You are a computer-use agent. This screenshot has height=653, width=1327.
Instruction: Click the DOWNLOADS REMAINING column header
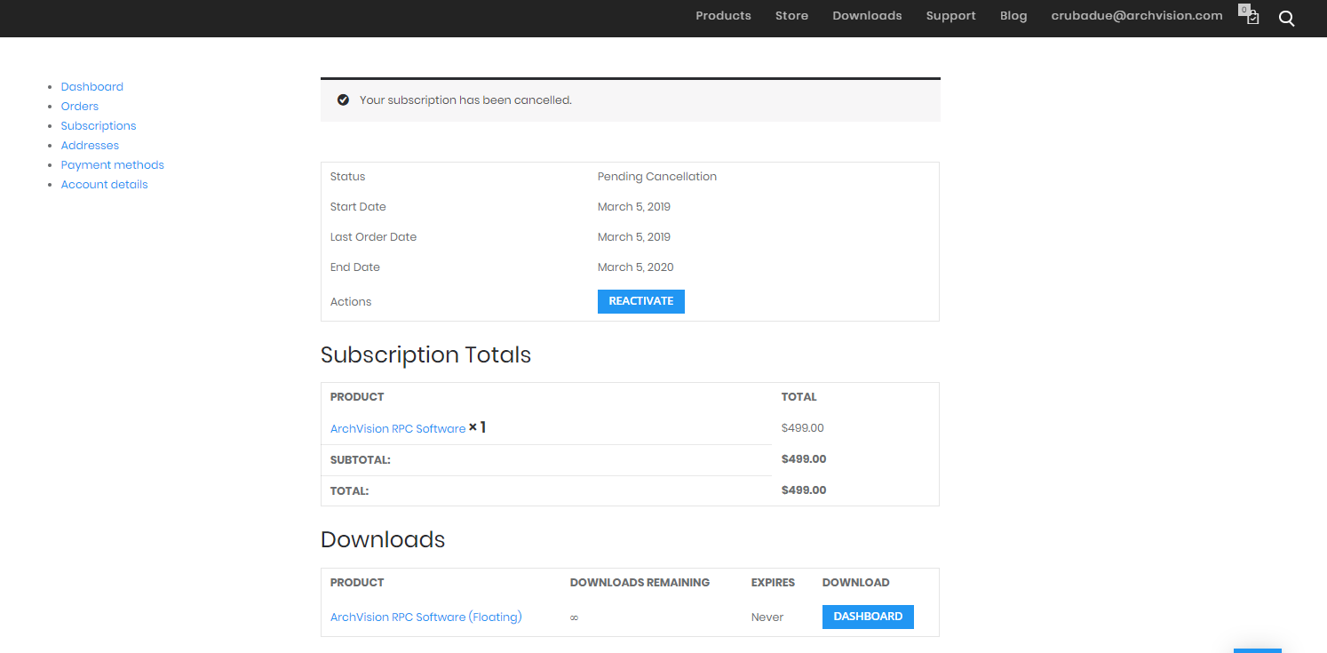point(640,583)
